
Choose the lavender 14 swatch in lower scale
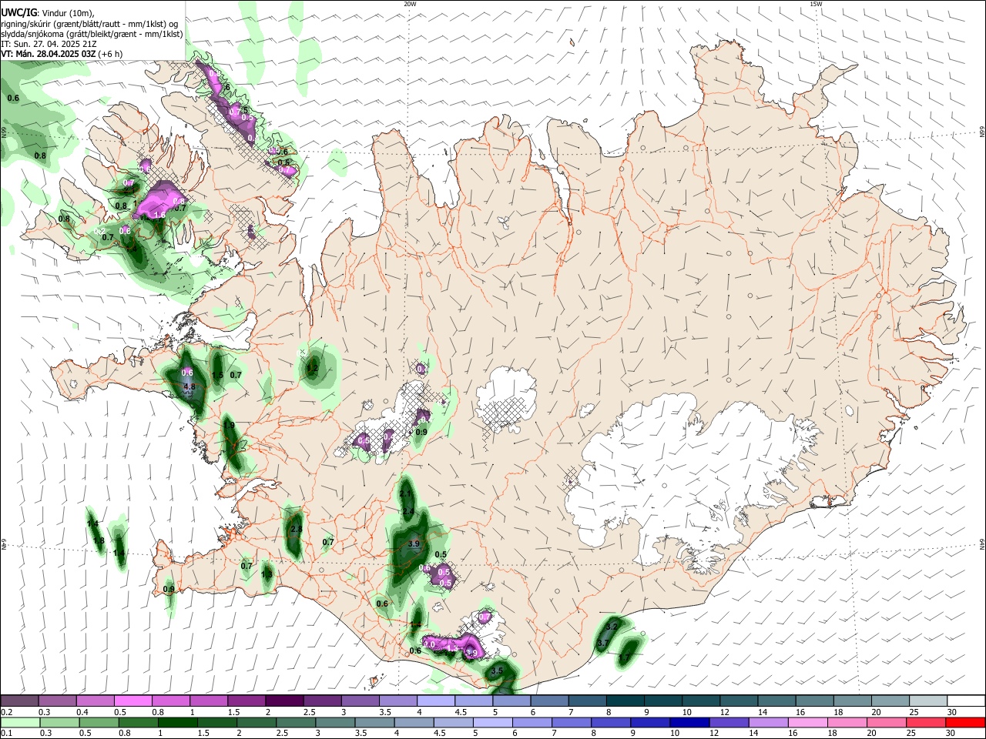pyautogui.click(x=767, y=722)
